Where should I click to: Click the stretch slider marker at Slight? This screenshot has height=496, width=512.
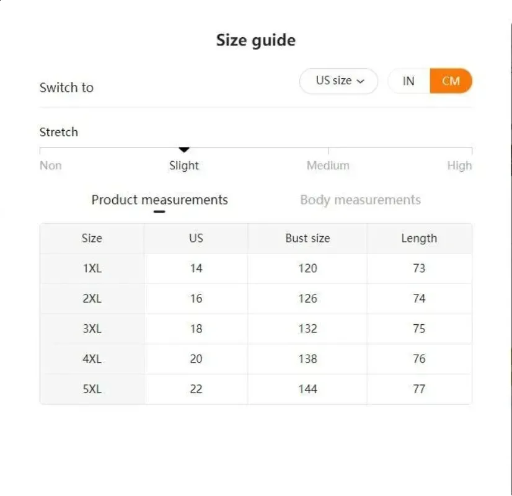184,149
